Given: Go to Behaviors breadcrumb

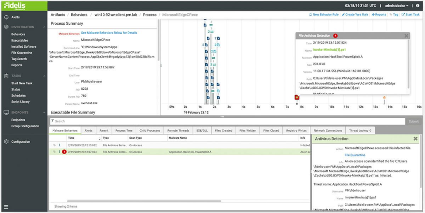Looking at the screenshot, I should coord(79,15).
